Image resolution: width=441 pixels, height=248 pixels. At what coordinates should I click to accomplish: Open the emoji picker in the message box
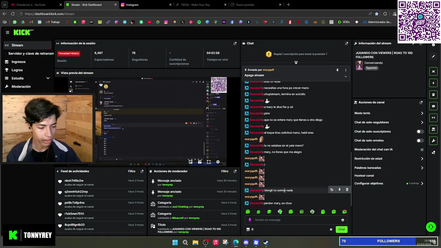point(342,220)
